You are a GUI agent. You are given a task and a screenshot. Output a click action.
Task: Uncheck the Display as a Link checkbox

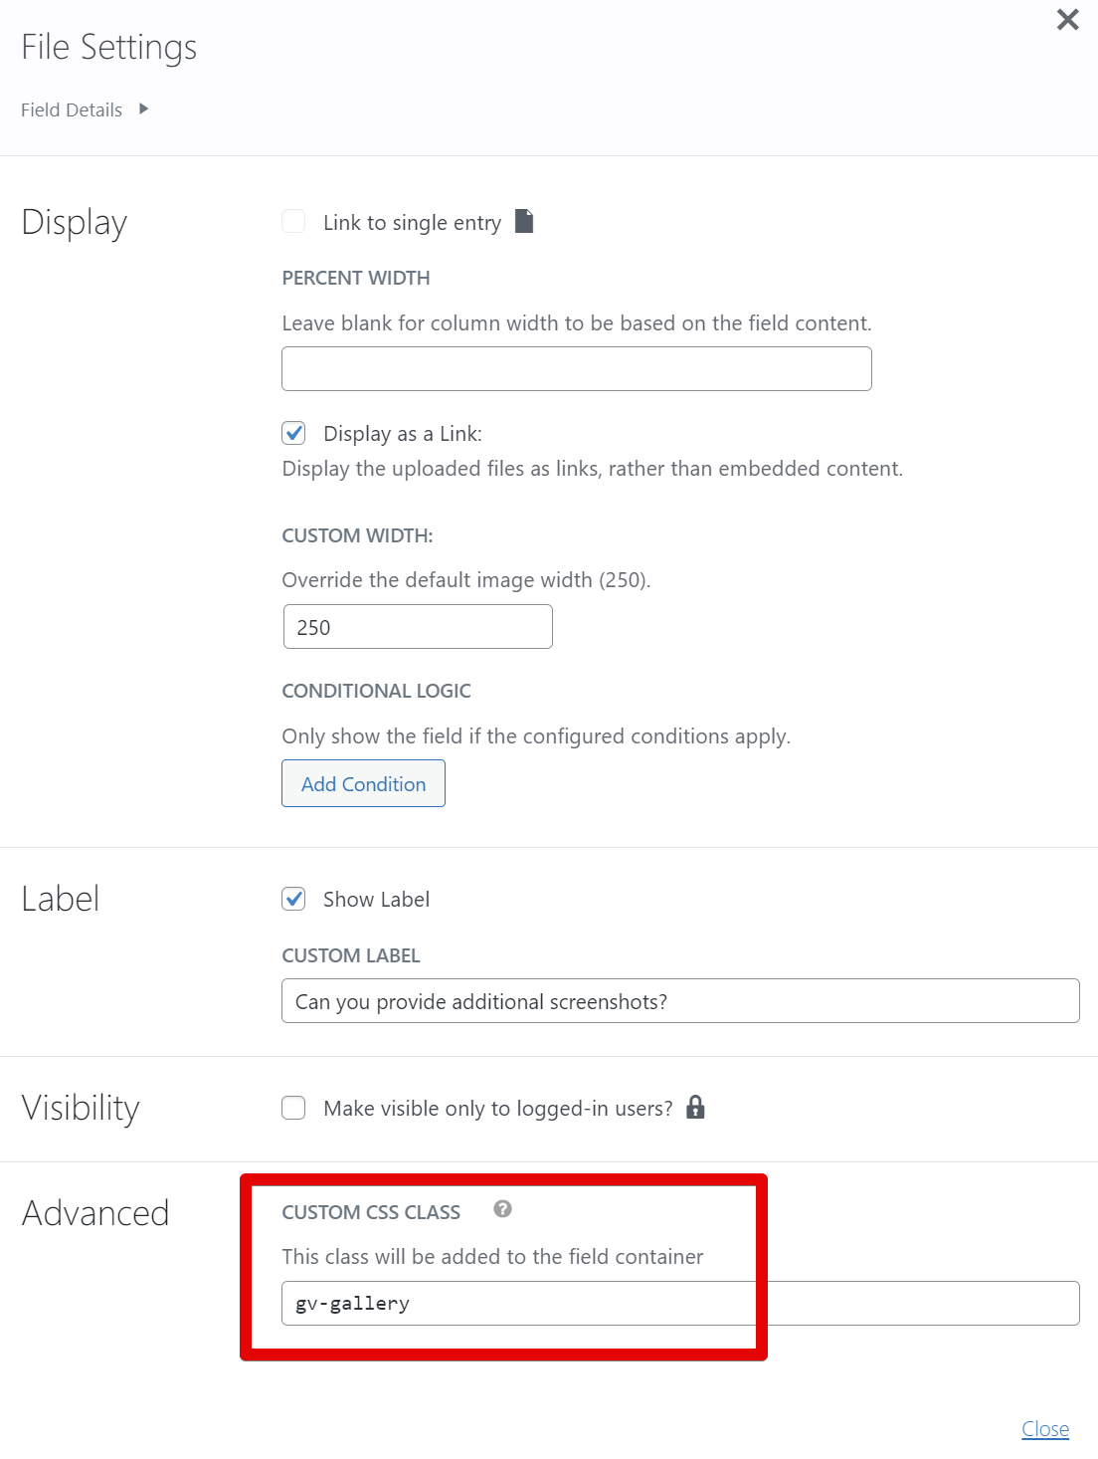point(293,433)
